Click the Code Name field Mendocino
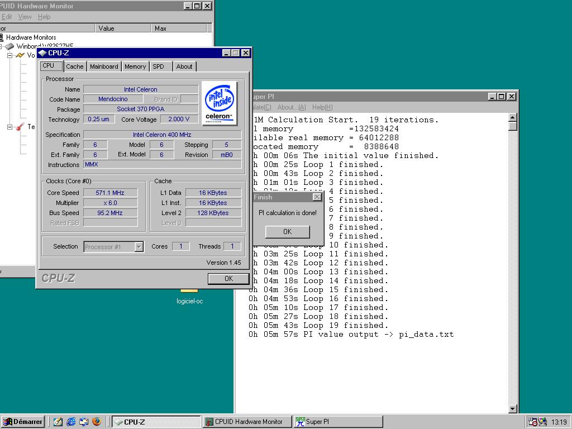572x429 pixels. [113, 99]
